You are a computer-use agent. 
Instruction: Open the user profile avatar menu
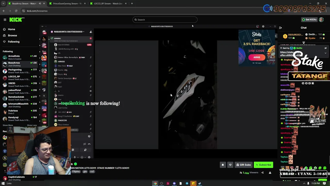321,20
